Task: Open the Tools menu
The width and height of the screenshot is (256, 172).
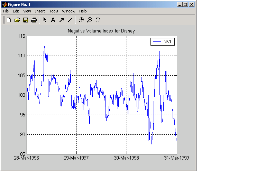Action: tap(54, 11)
